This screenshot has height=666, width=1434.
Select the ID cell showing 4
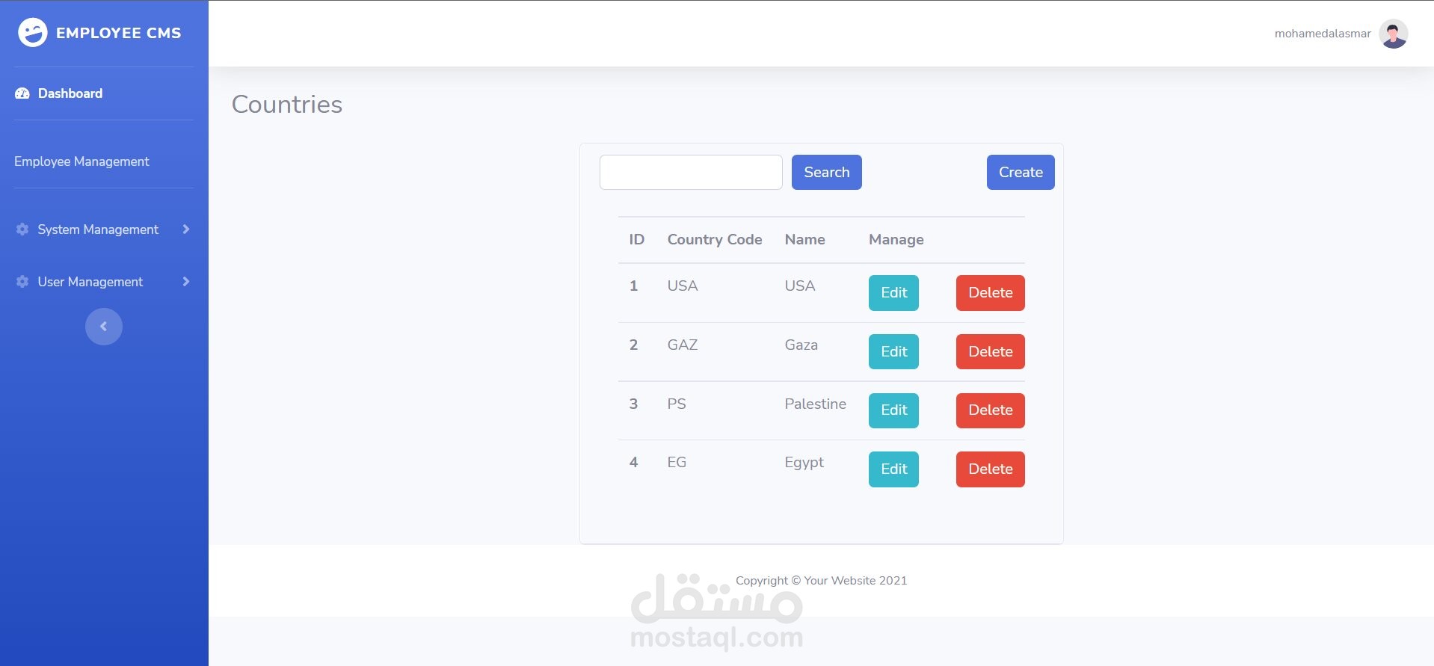point(633,463)
